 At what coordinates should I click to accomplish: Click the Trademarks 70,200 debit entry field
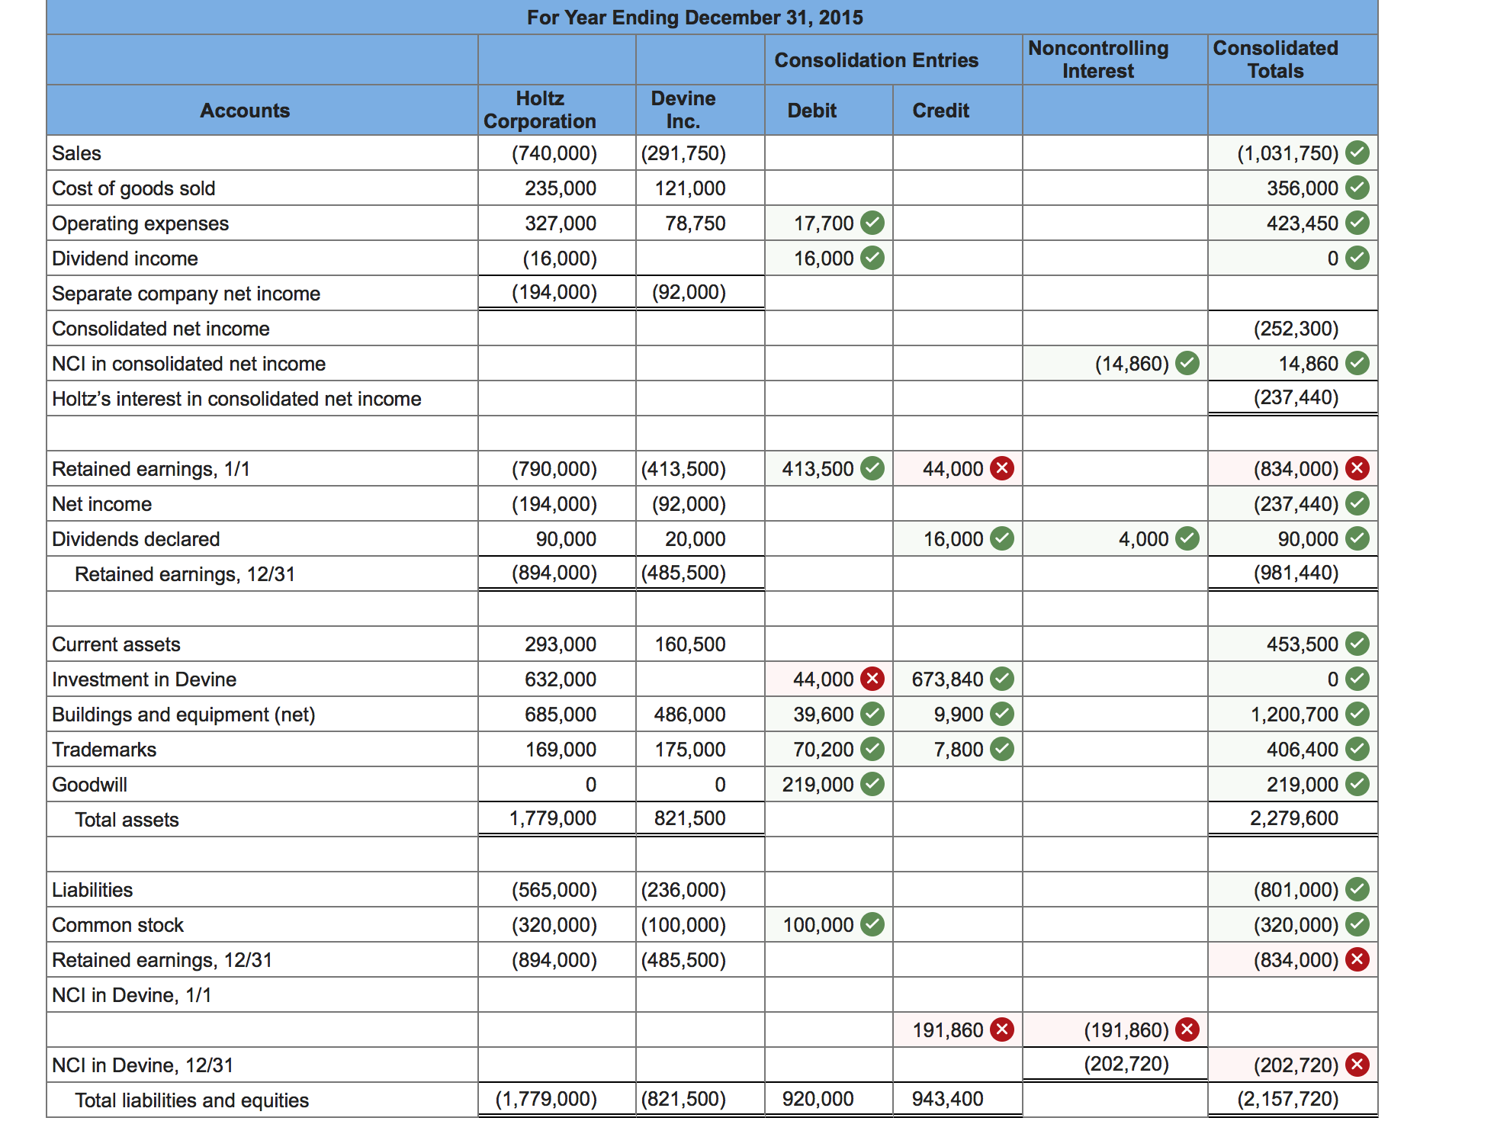pos(823,750)
